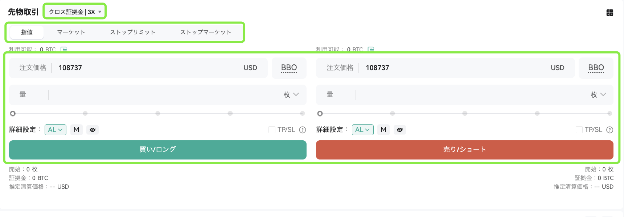Focus the buy-side 注文価格 price field
Screen dimensions: 624x217
138,68
